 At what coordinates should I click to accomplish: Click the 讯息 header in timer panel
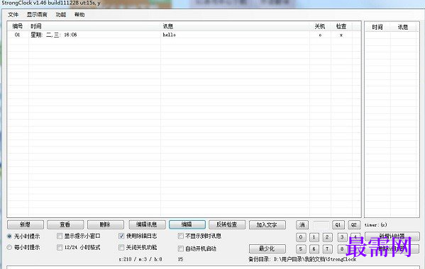403,27
